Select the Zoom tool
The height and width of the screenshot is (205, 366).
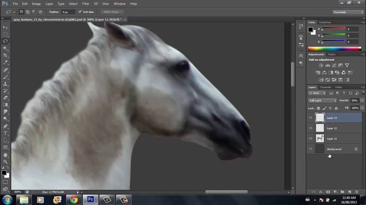click(5, 162)
